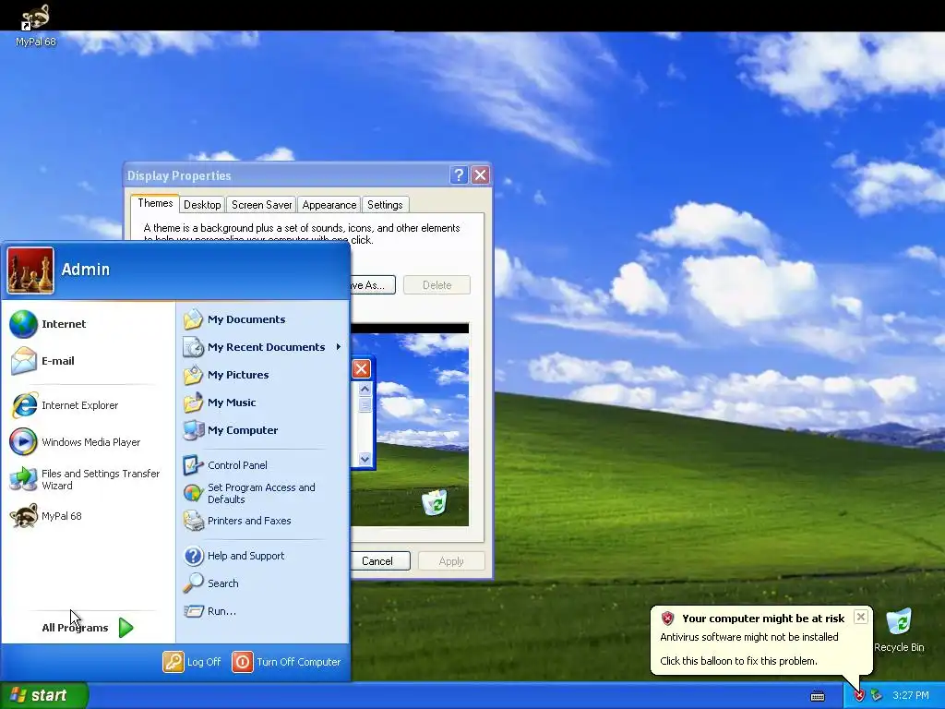Click the Save As... button
945x709 pixels.
click(x=373, y=285)
